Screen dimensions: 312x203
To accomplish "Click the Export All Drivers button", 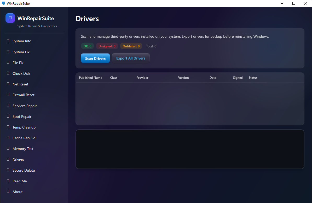I will [x=131, y=58].
